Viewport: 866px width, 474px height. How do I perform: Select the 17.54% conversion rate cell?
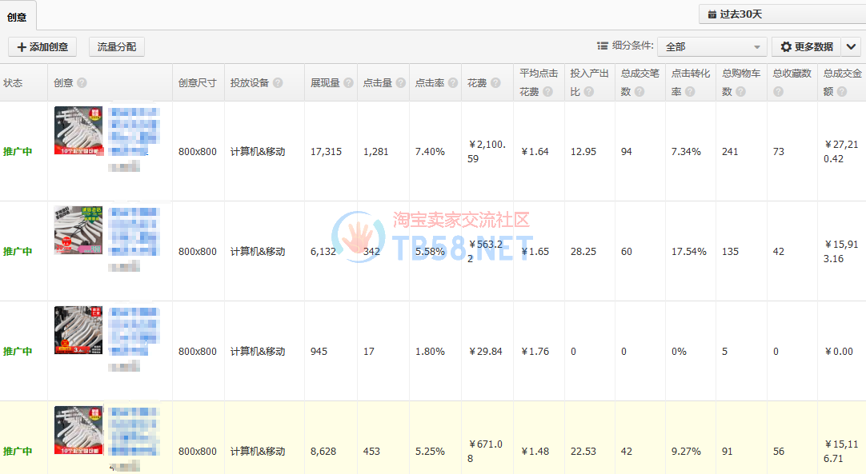click(x=688, y=251)
